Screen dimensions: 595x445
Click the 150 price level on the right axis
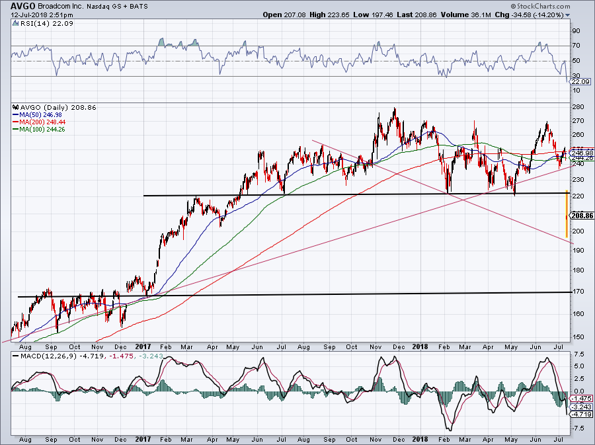tap(577, 337)
